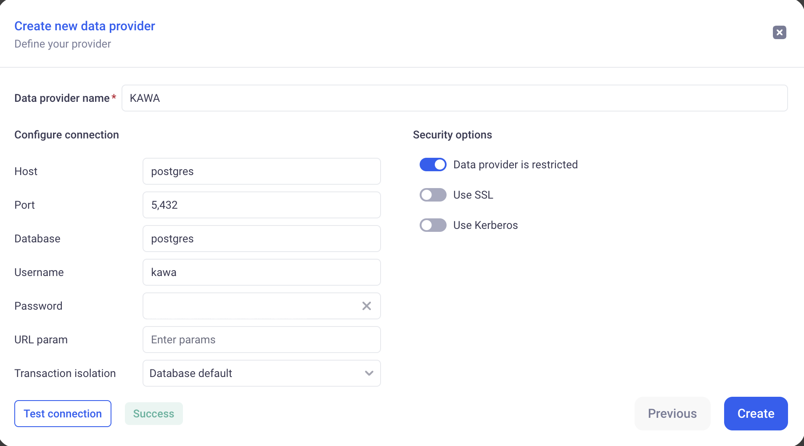804x446 pixels.
Task: Disable the Data provider is restricted toggle
Action: [433, 165]
